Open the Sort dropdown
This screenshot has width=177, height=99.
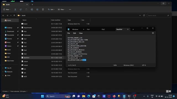51,10
